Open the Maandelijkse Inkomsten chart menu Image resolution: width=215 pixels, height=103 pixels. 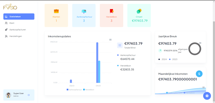pyautogui.click(x=203, y=87)
